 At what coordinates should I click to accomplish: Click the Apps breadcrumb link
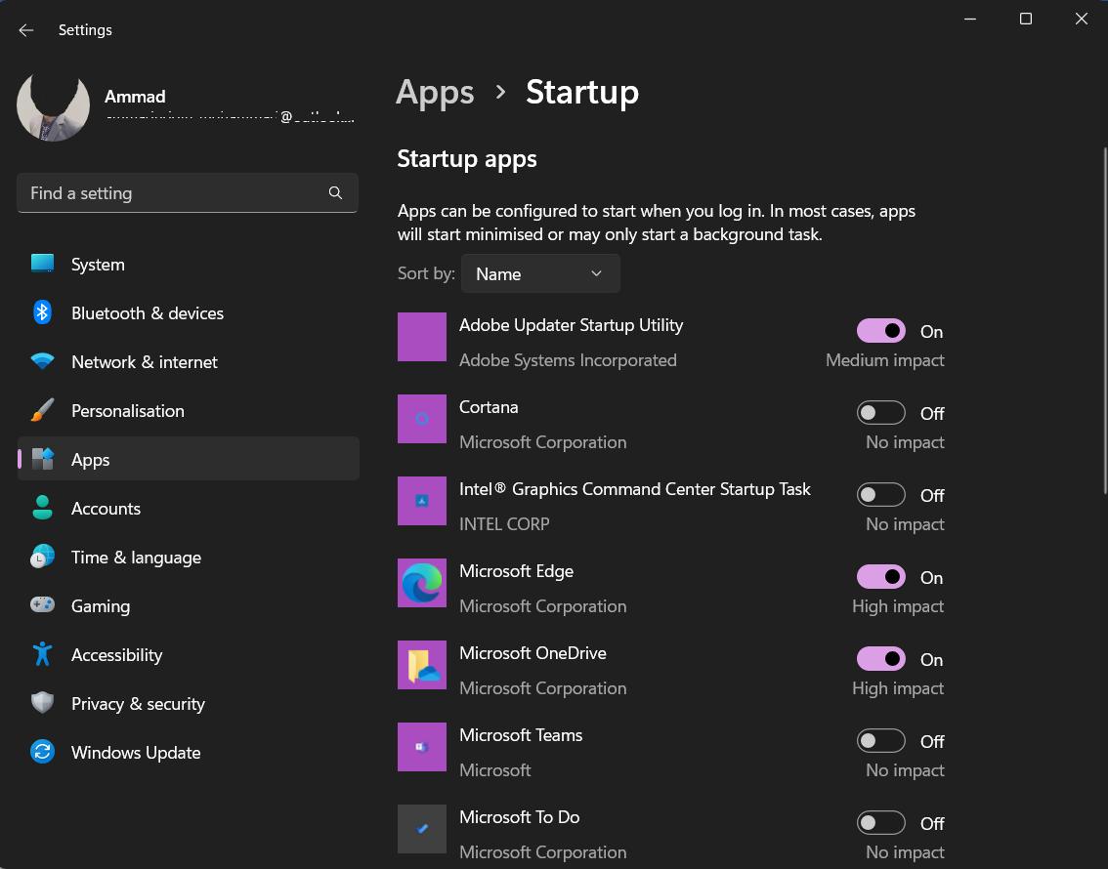click(435, 92)
